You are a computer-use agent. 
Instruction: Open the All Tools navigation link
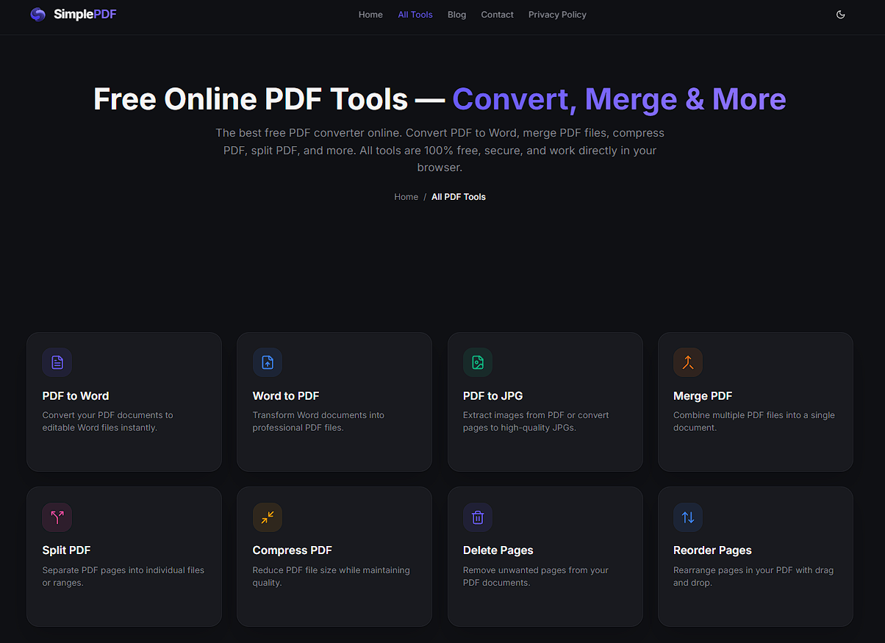[x=415, y=14]
